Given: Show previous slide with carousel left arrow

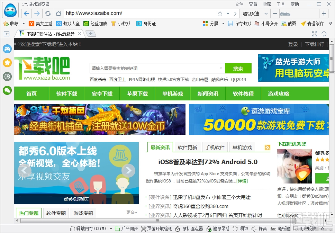Looking at the screenshot, I should pyautogui.click(x=25, y=170).
